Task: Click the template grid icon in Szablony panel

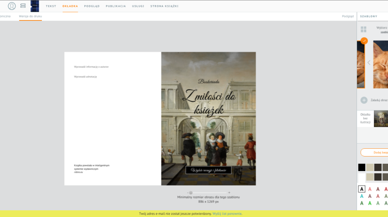Action: tap(364, 29)
